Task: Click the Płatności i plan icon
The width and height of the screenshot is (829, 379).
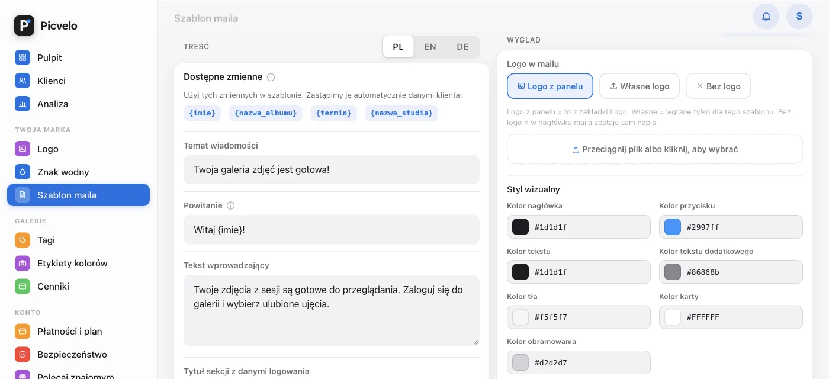Action: [x=23, y=332]
